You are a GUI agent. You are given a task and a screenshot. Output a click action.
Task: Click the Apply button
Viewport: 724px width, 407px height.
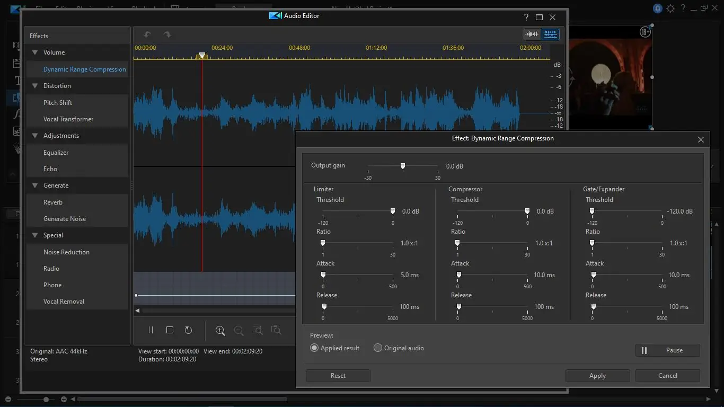597,376
